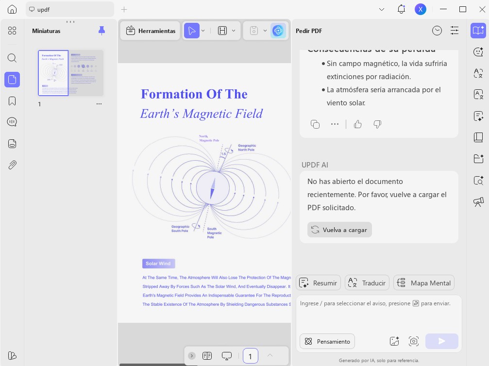Expand the cursor selection tool dropdown arrow
The height and width of the screenshot is (366, 489).
click(203, 31)
